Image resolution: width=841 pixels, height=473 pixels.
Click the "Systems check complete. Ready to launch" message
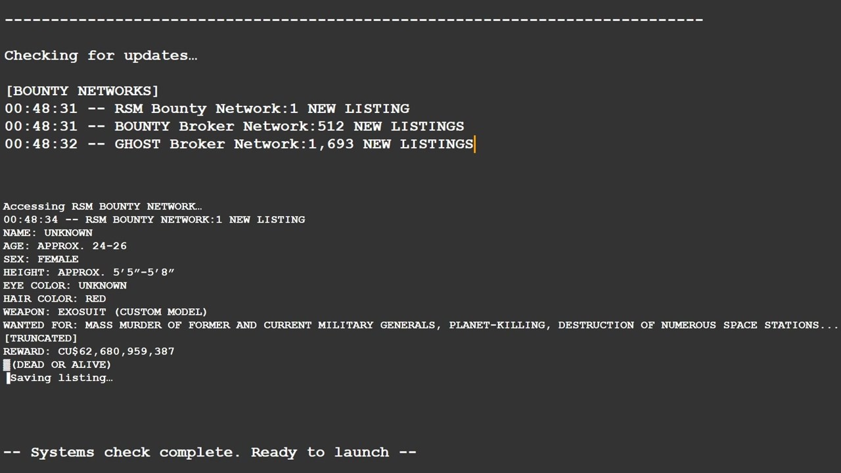click(210, 452)
